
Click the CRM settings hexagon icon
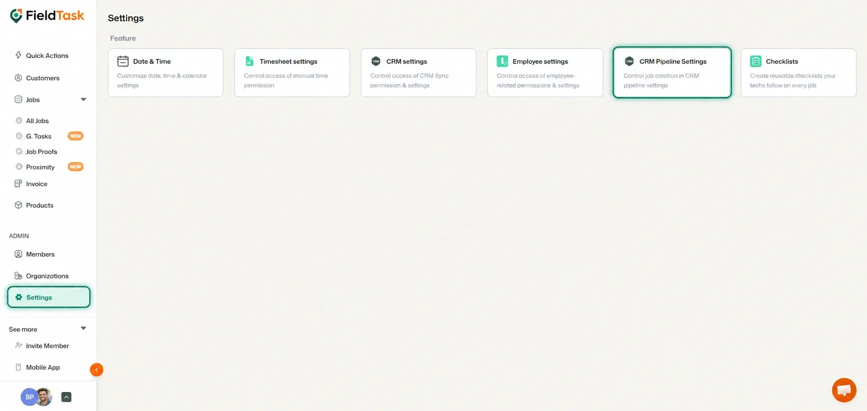click(376, 61)
